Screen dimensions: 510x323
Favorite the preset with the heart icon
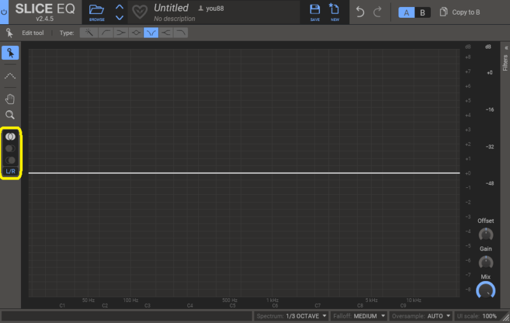140,12
